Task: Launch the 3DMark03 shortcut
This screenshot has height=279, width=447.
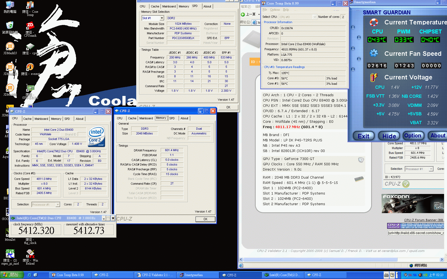Action: click(x=10, y=48)
